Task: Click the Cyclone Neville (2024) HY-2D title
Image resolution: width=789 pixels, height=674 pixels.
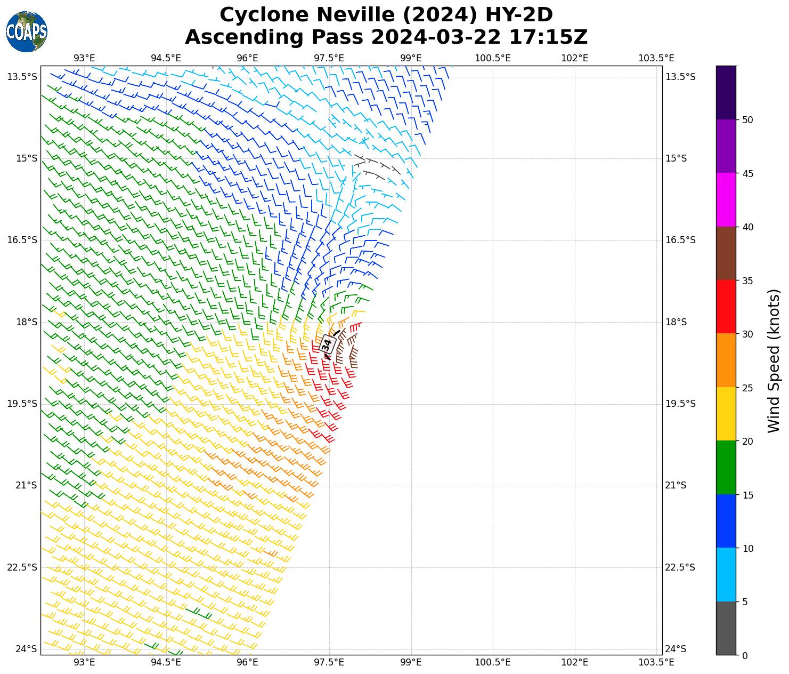Action: pyautogui.click(x=386, y=15)
